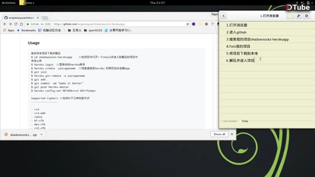Click the share/tools icon in Notes header
315x177 pixels.
click(299, 16)
